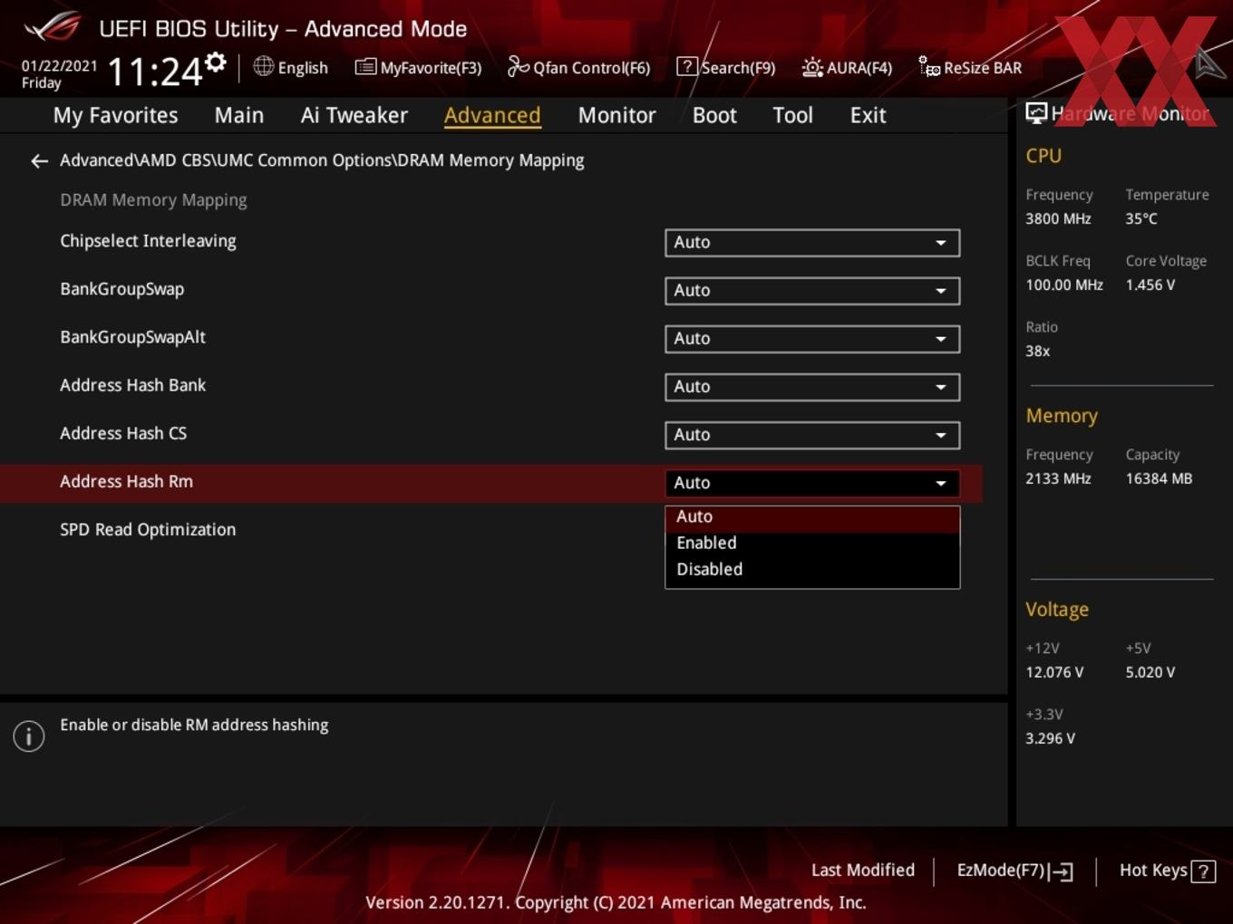1233x924 pixels.
Task: Change language via English label
Action: pyautogui.click(x=303, y=68)
